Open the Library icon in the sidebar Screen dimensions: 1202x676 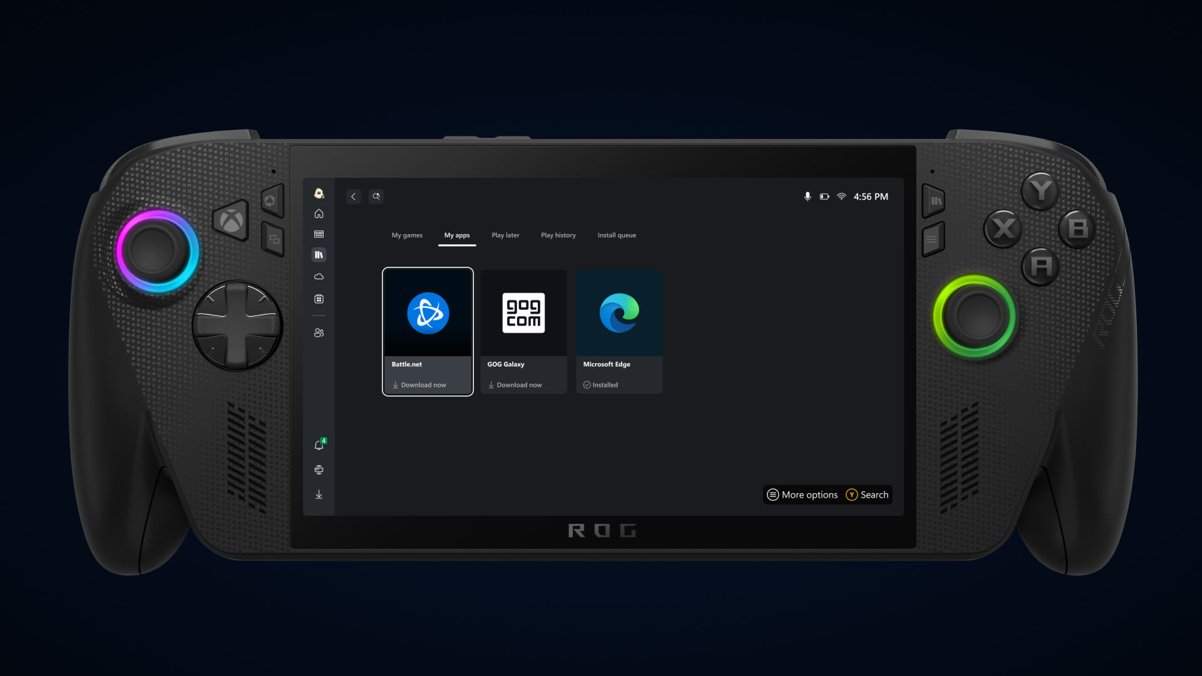(x=319, y=254)
